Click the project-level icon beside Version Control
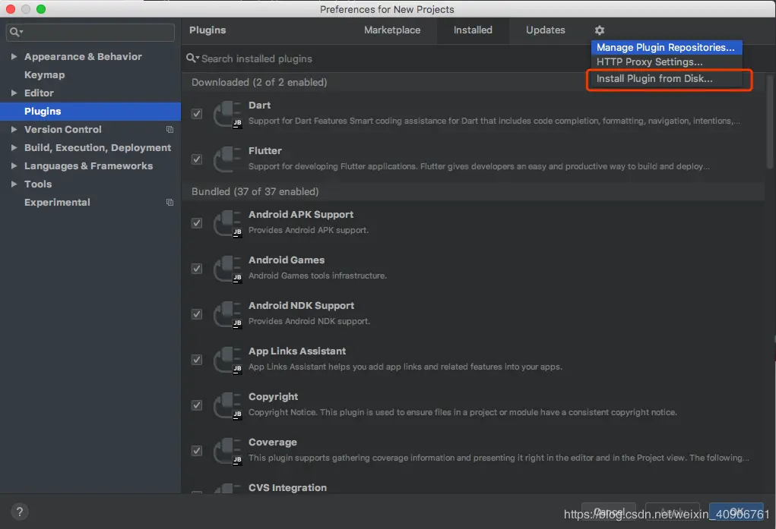The image size is (776, 529). click(x=169, y=130)
